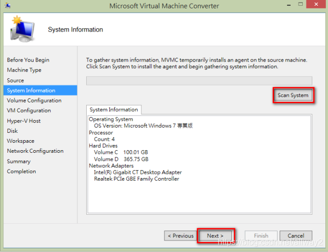The height and width of the screenshot is (252, 328).
Task: Open the Before You Begin step
Action: [x=28, y=60]
